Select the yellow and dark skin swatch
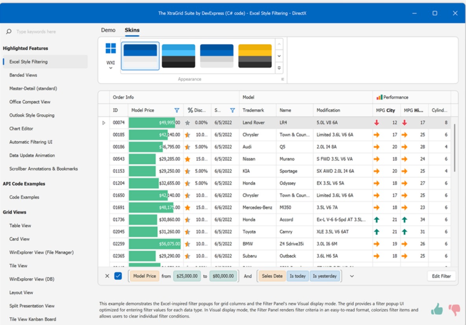 click(255, 56)
